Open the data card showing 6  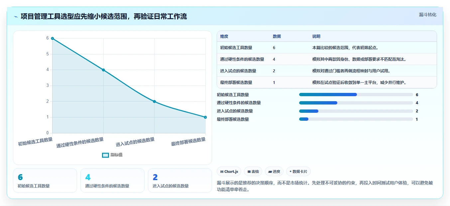coord(45,180)
